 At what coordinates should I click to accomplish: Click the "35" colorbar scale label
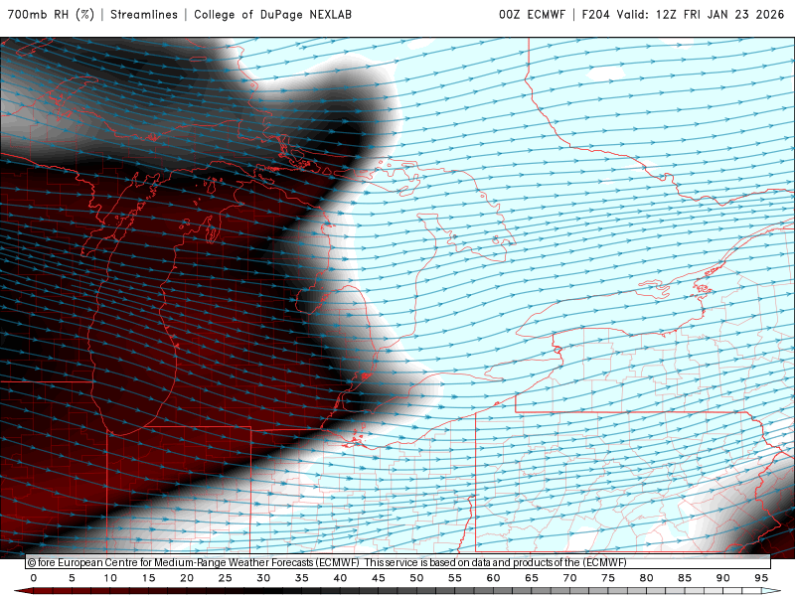tap(302, 578)
